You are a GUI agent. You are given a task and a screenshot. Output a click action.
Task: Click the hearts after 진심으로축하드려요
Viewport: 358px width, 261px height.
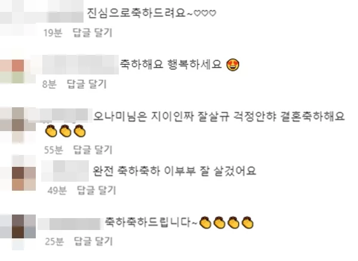click(205, 14)
